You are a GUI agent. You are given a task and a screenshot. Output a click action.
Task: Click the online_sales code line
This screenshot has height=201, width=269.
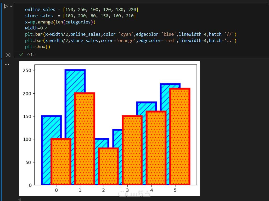(82, 10)
